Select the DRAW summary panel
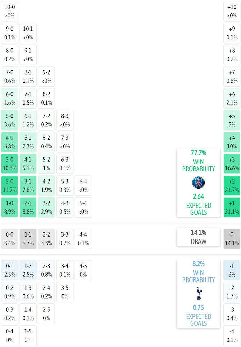Image resolution: width=241 pixels, height=347 pixels. [x=198, y=237]
